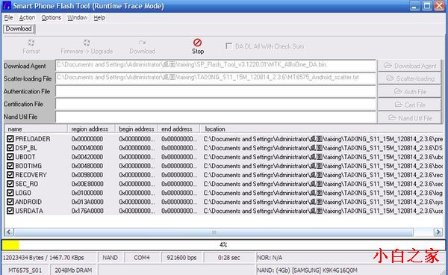The width and height of the screenshot is (448, 275).
Task: Click the Download Agent path field
Action: tap(216, 65)
